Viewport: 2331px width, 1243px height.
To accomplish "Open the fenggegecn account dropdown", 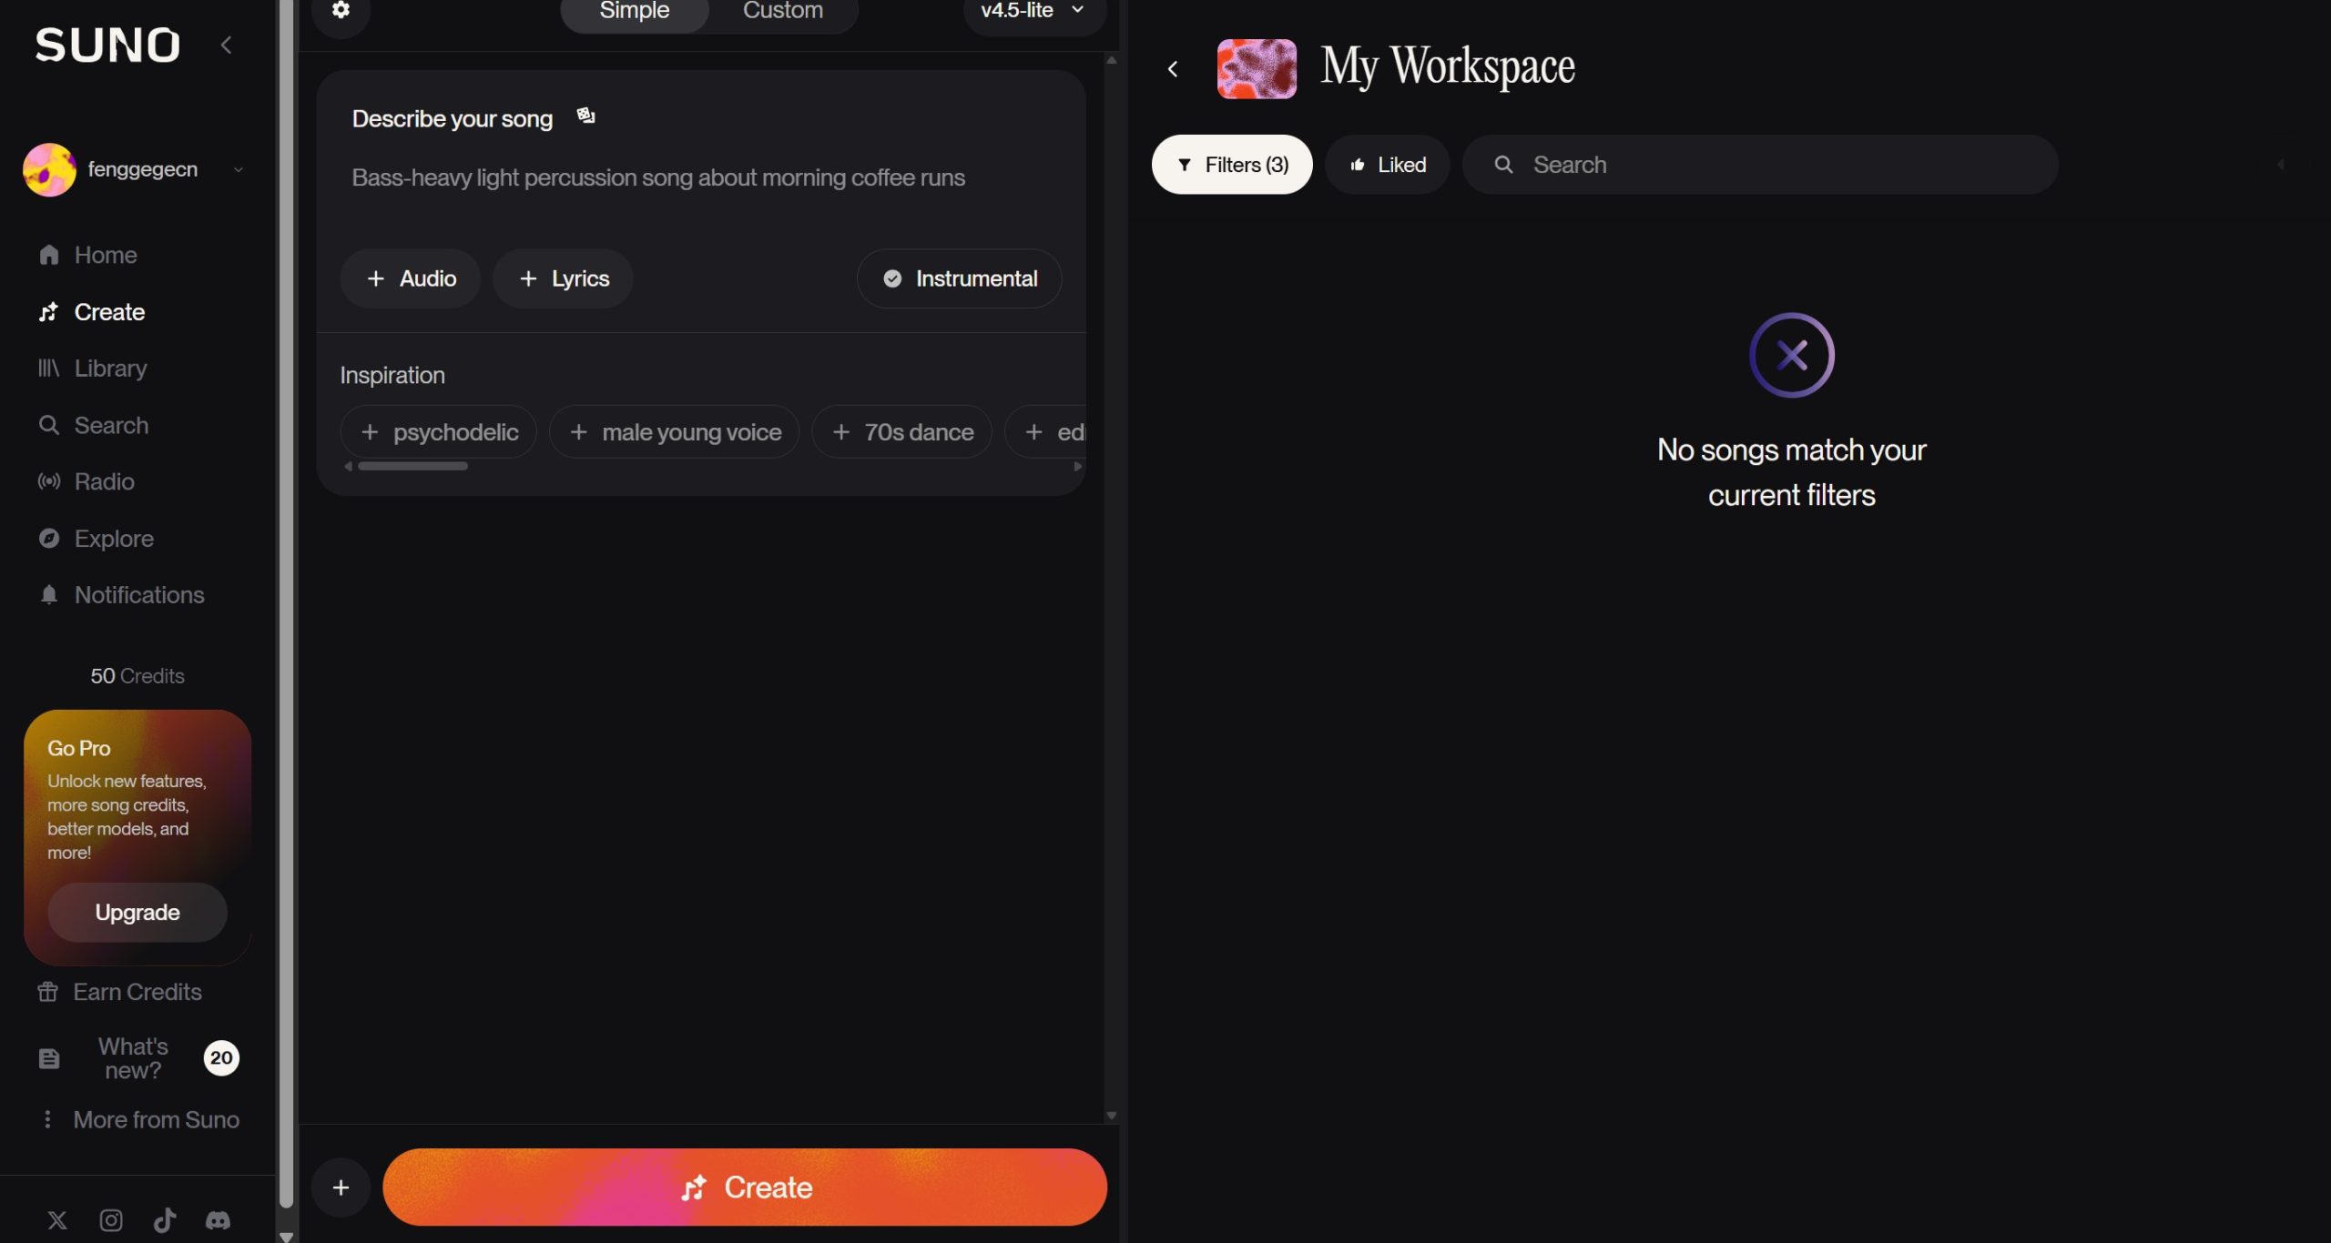I will point(239,169).
